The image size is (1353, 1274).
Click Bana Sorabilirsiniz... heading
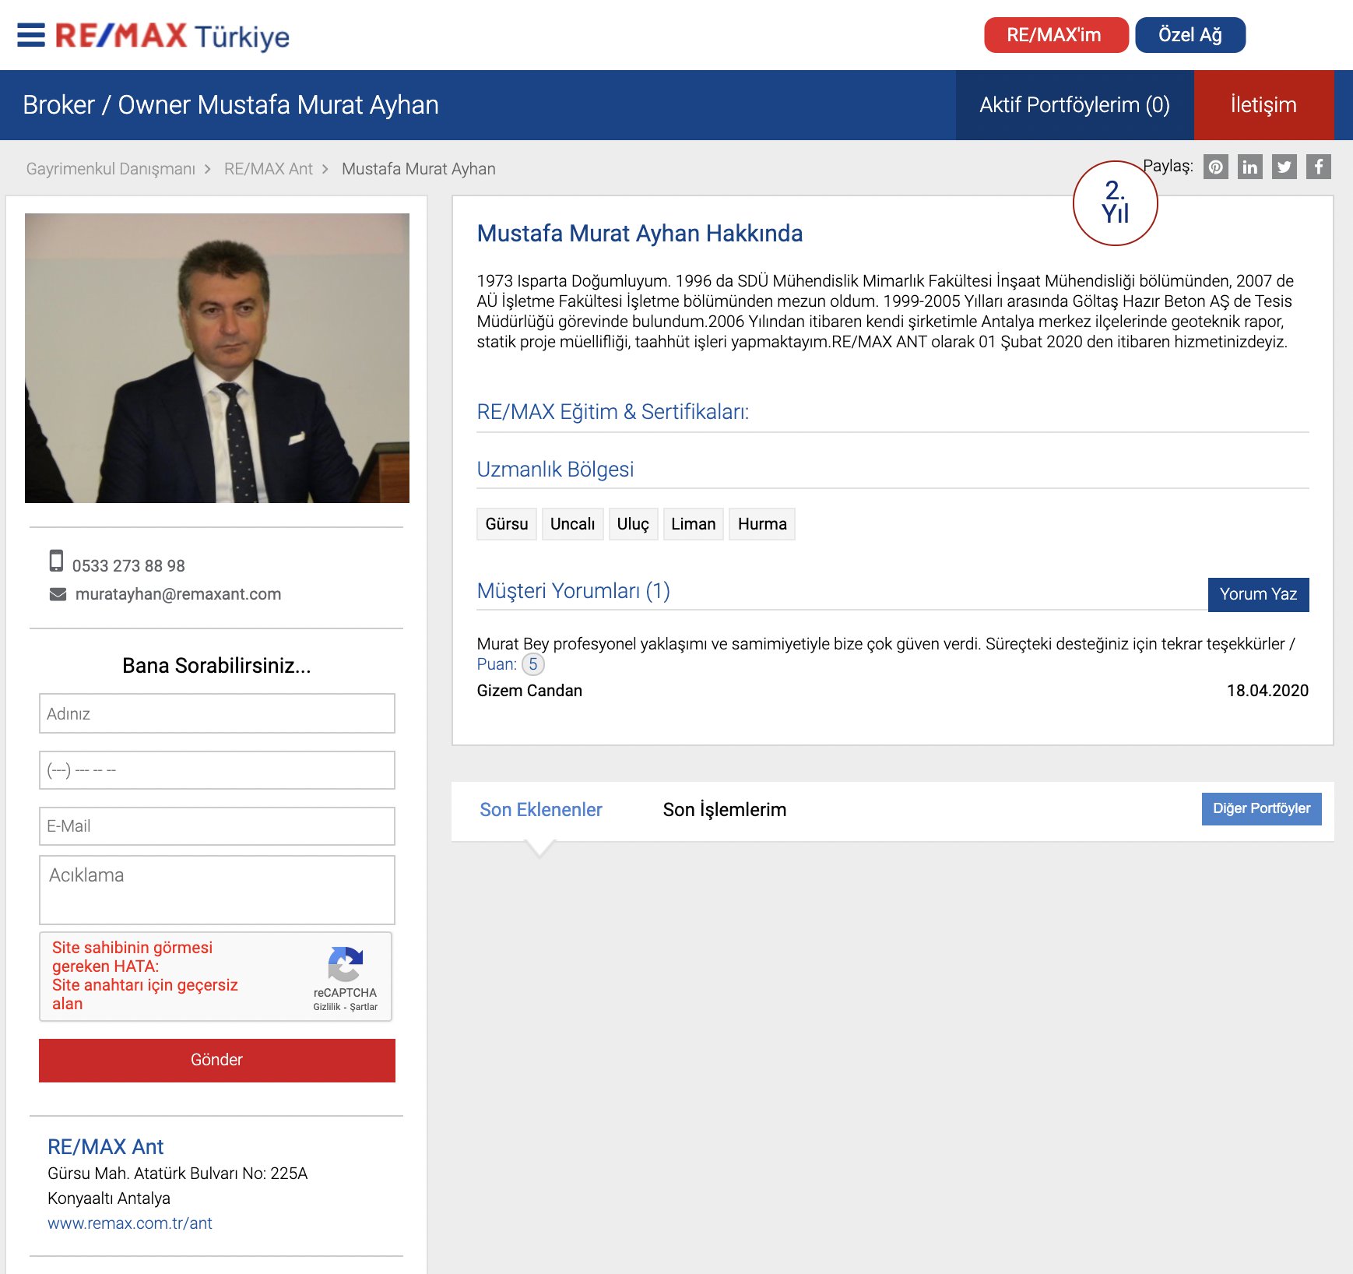point(216,666)
